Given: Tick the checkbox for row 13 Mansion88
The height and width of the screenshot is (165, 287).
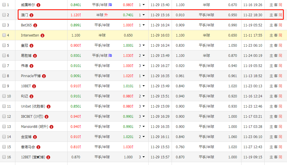Looking at the screenshot, I should coord(4,126).
